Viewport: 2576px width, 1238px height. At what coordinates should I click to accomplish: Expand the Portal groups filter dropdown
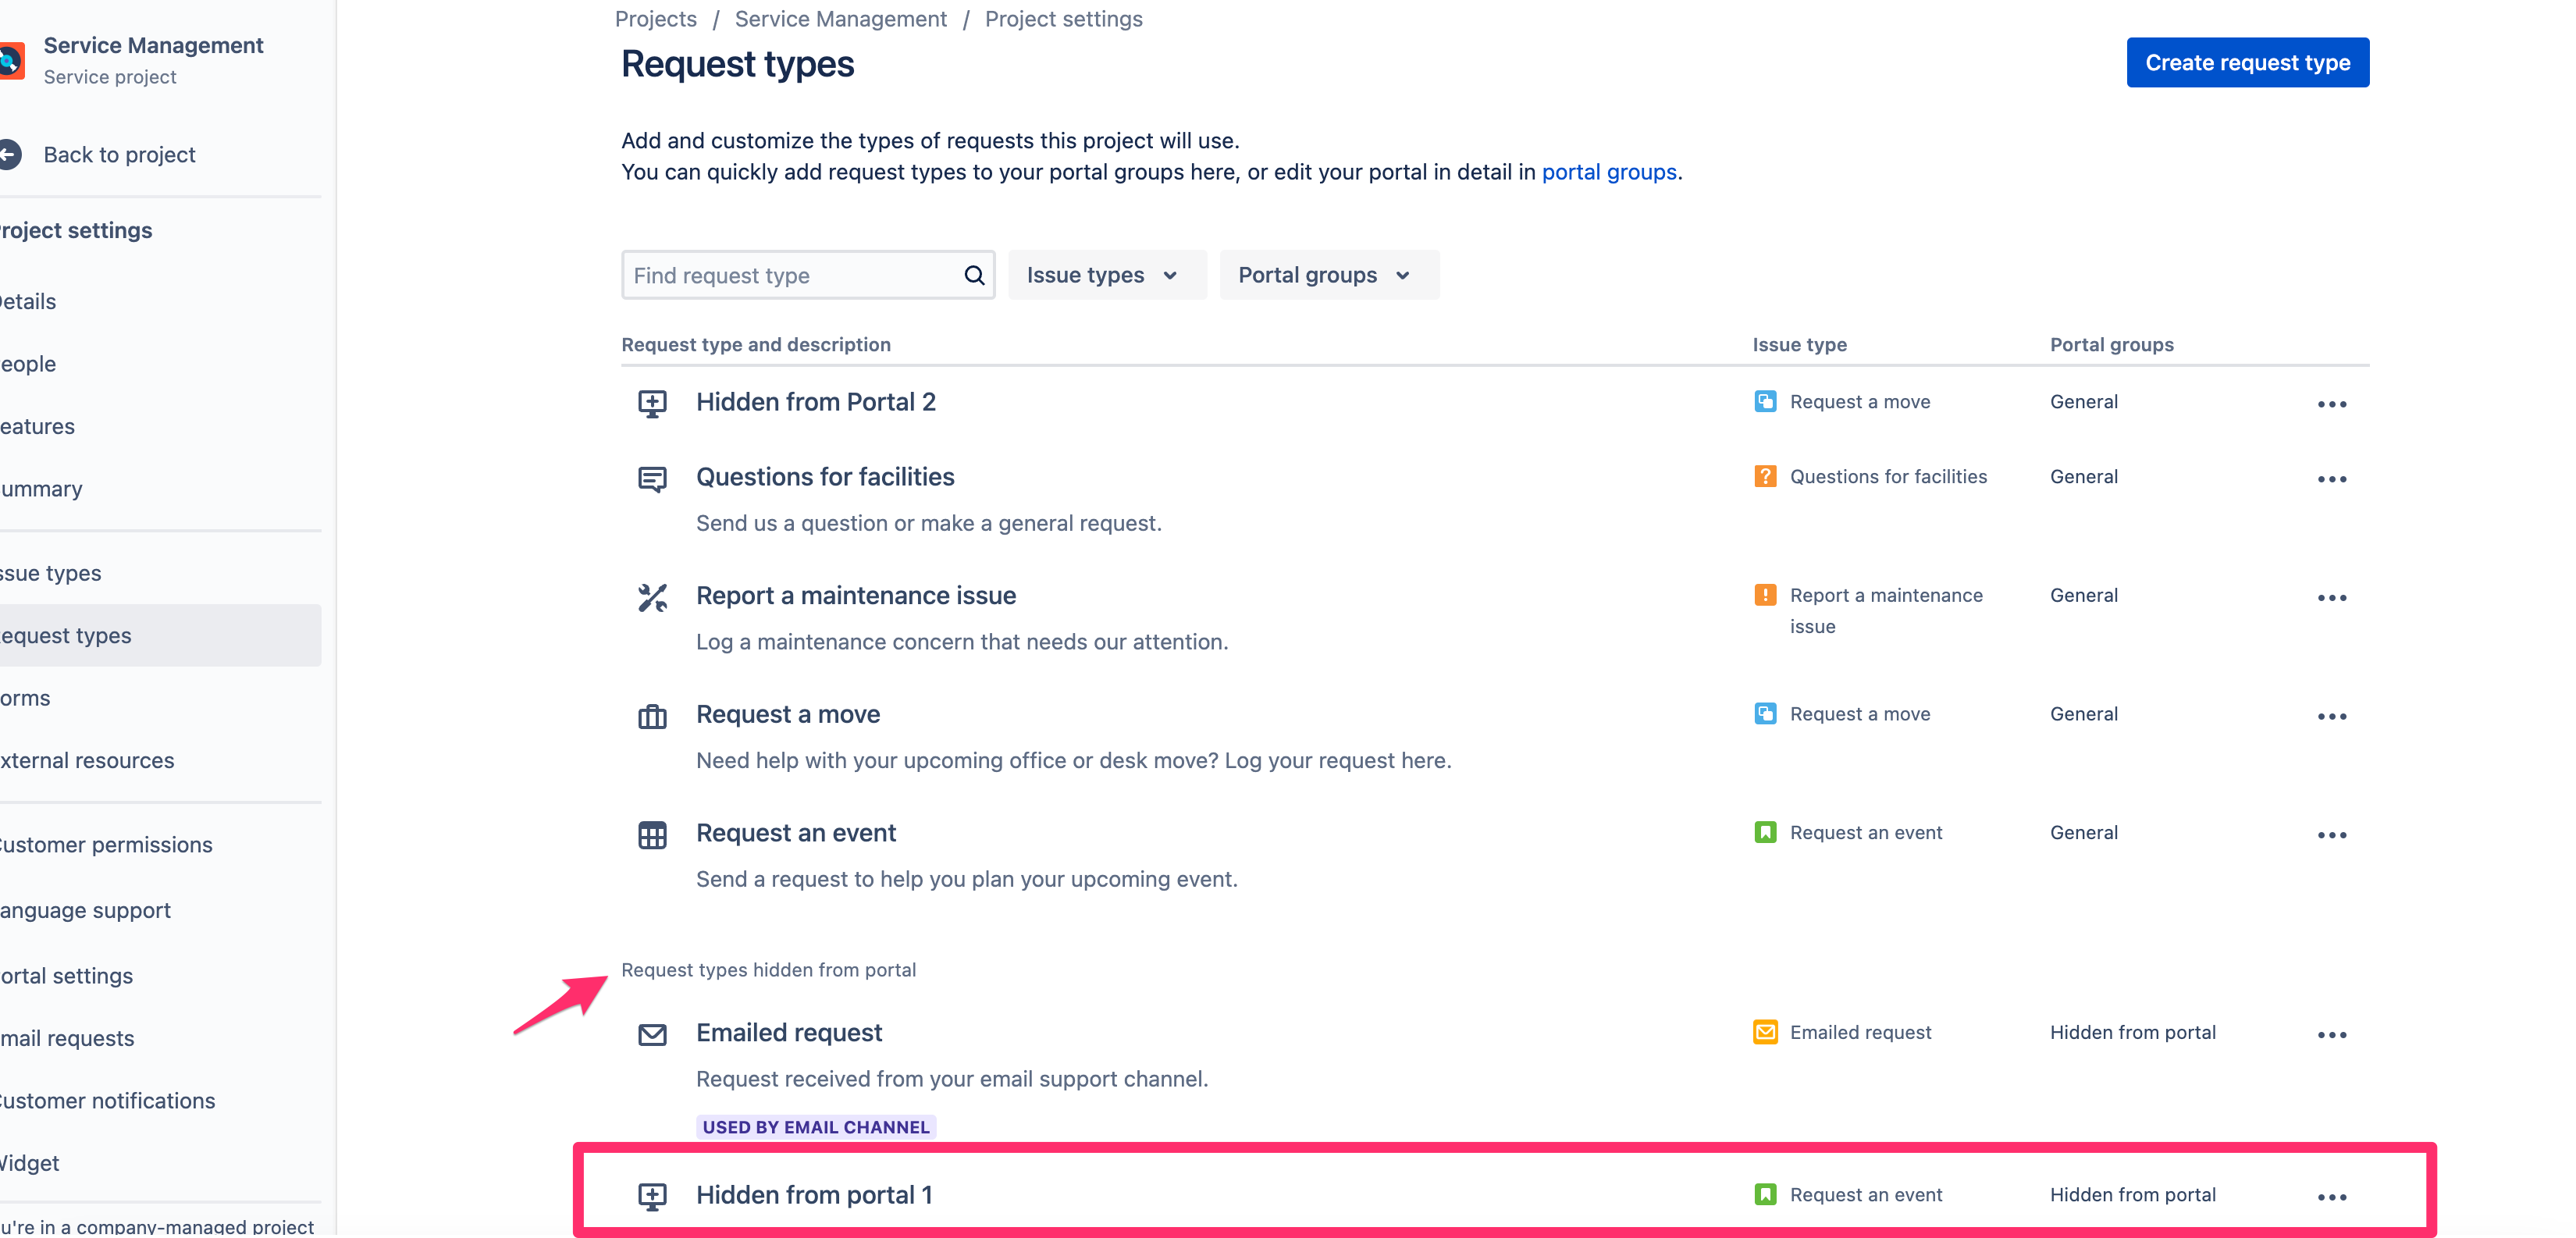tap(1328, 275)
